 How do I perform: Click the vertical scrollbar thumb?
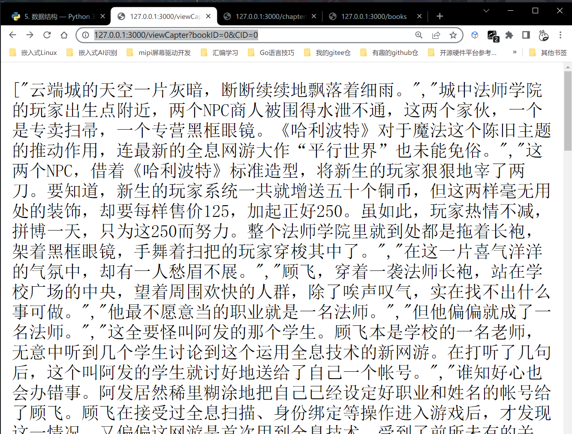click(x=568, y=111)
